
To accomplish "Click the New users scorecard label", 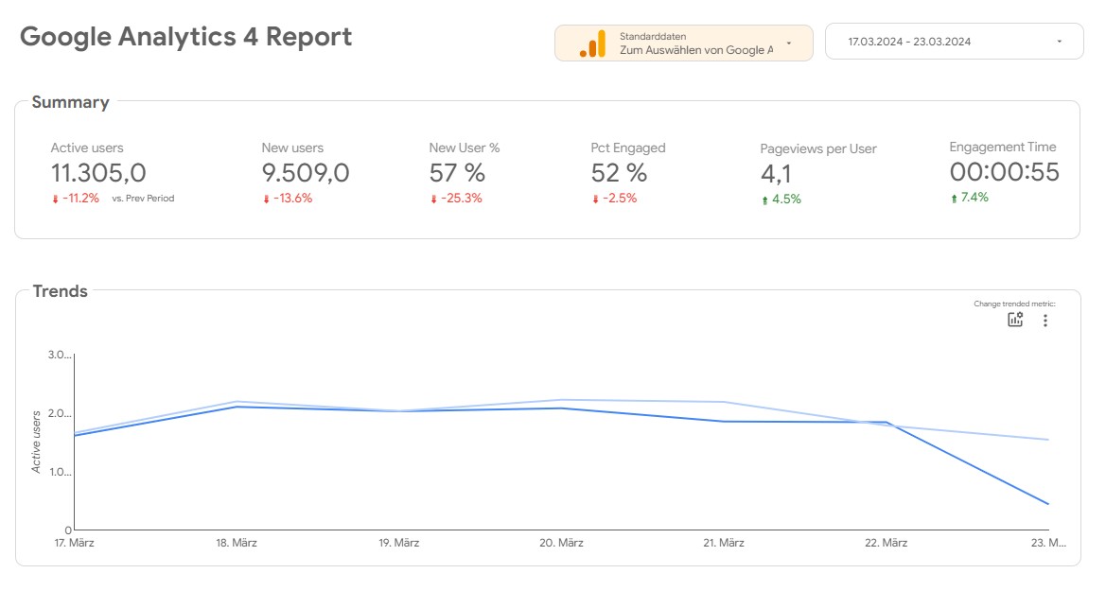I will 292,148.
